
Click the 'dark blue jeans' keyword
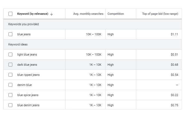[x=27, y=65]
